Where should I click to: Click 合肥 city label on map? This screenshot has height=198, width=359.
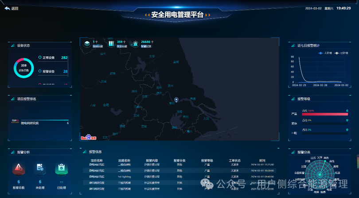tap(106, 105)
